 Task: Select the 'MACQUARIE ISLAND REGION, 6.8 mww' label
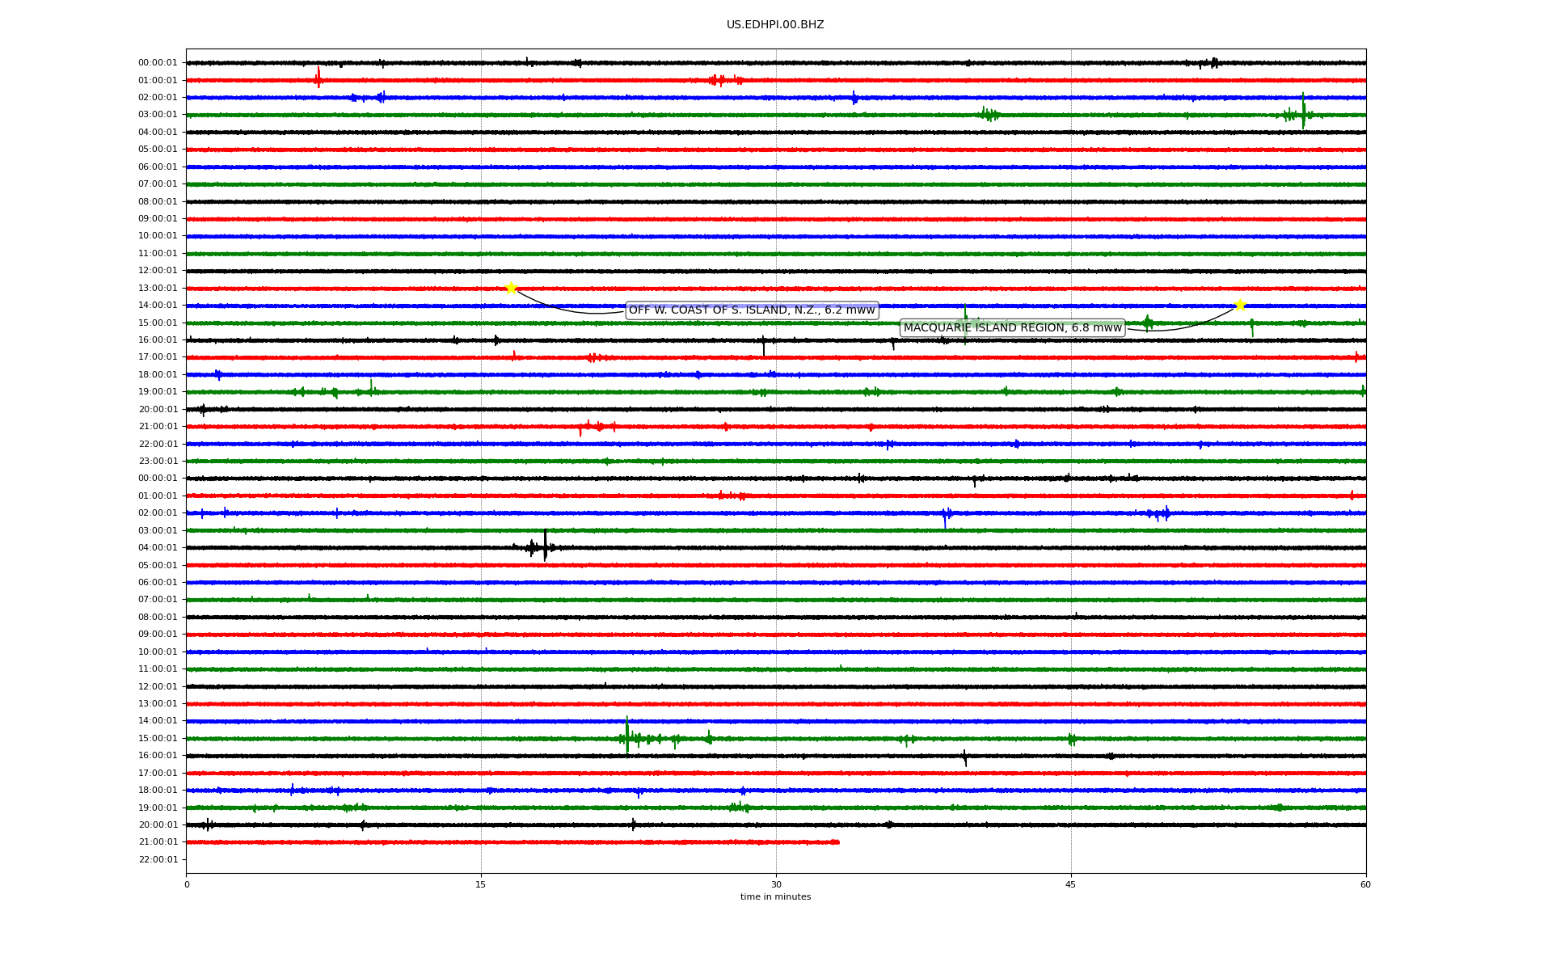point(1013,327)
